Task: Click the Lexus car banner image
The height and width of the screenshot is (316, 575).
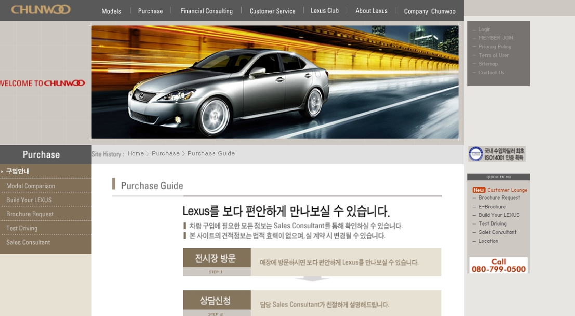Action: click(275, 82)
